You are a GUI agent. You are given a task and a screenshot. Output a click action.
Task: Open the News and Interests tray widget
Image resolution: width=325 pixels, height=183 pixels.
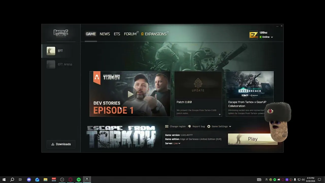tap(259, 180)
